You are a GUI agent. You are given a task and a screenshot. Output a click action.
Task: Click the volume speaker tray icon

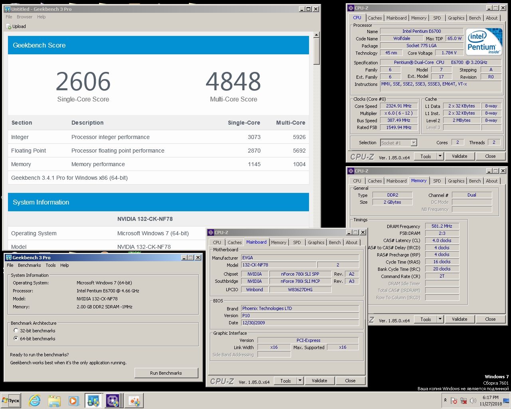(473, 401)
